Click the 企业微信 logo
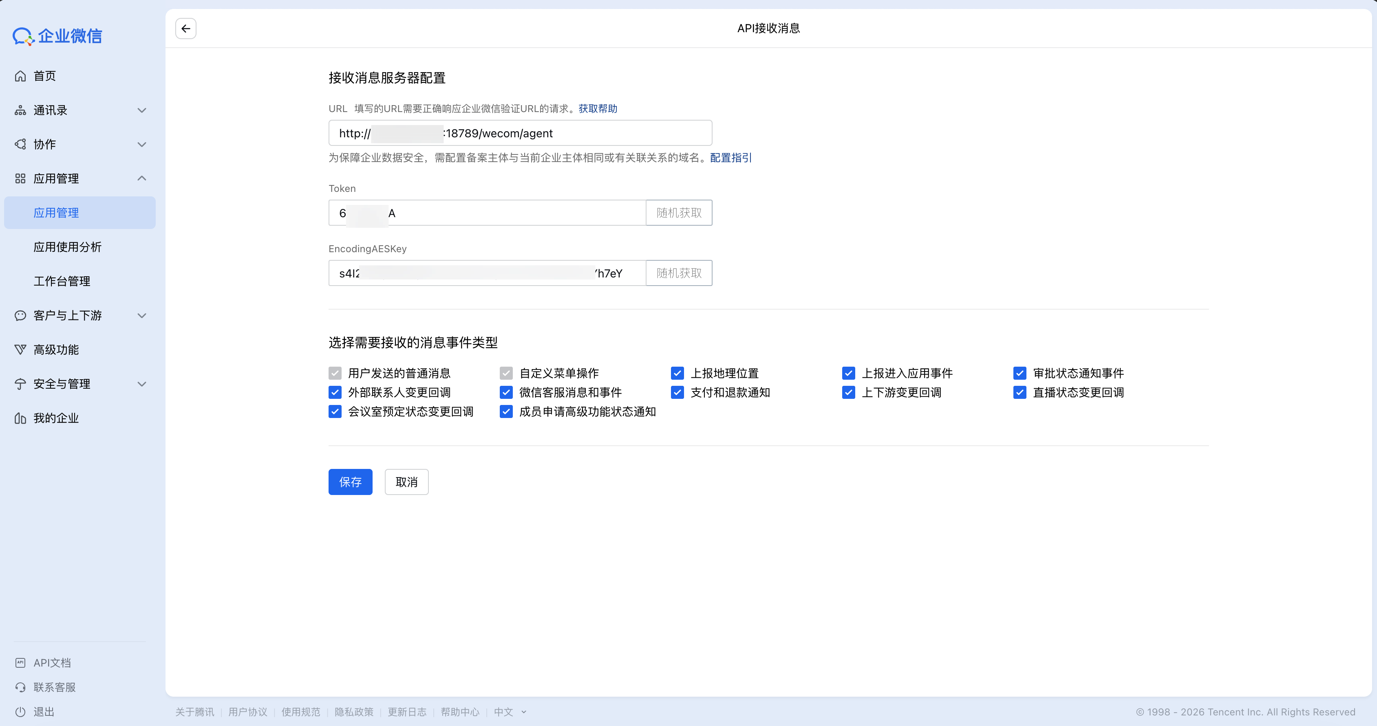 click(57, 36)
